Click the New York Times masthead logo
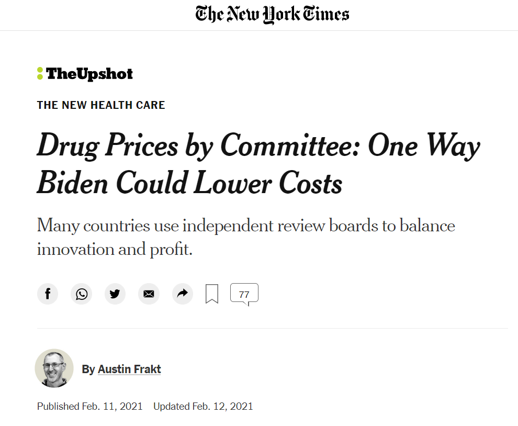The height and width of the screenshot is (426, 518). coord(272,15)
